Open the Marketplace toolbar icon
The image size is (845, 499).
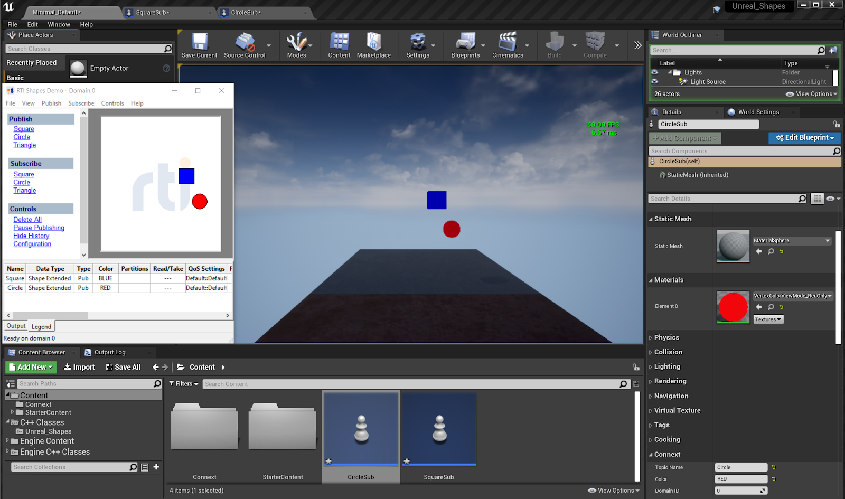374,45
